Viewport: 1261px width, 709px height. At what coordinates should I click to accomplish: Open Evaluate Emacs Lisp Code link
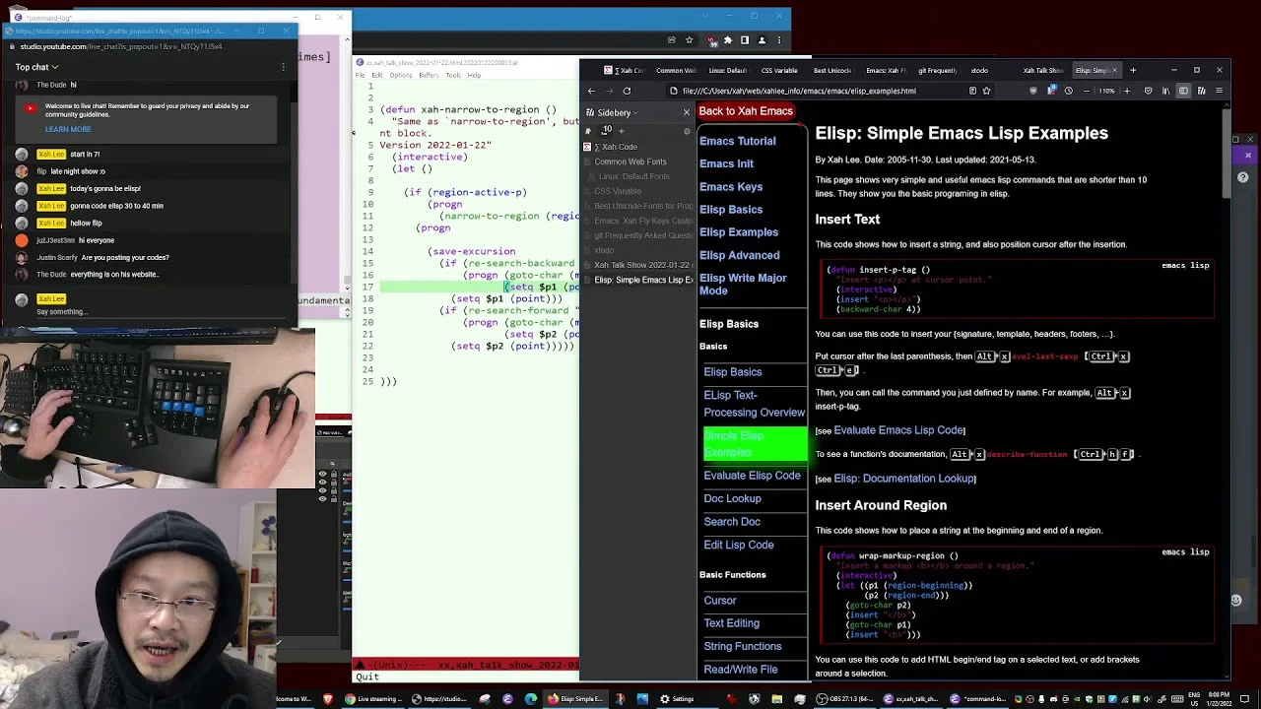[x=898, y=430]
